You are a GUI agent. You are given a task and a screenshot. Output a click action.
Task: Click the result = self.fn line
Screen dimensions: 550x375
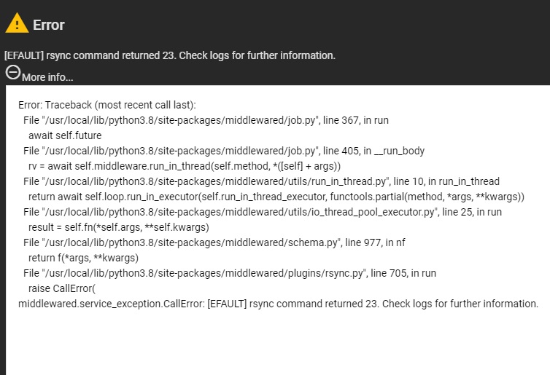click(119, 227)
